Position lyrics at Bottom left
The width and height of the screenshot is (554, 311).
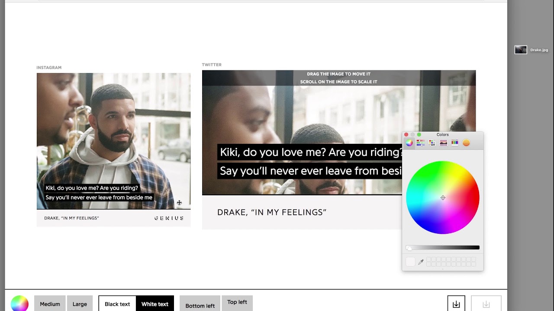(200, 305)
